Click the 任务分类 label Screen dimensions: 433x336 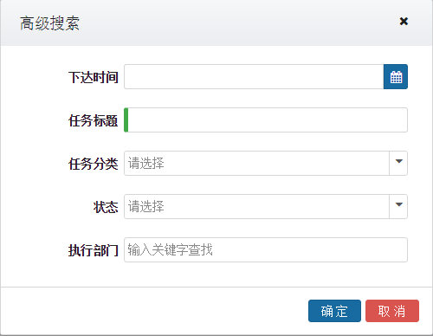click(x=94, y=164)
